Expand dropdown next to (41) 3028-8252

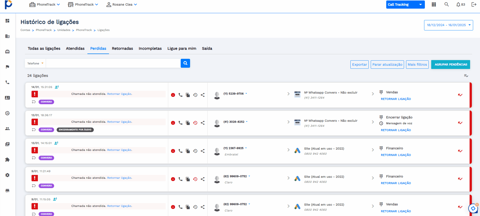coord(247,122)
